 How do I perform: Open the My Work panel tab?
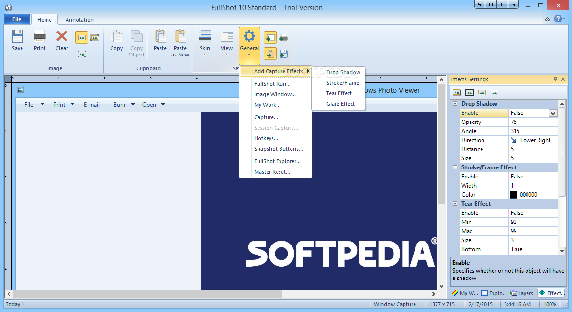[x=465, y=293]
